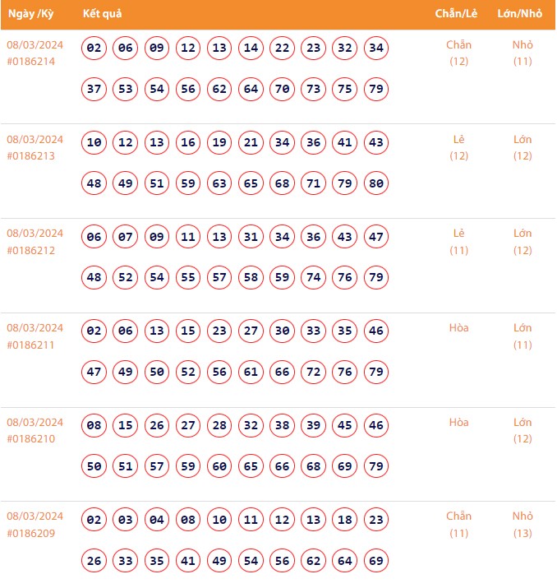Image resolution: width=557 pixels, height=588 pixels.
Task: Select ball 06 in draw #0186212
Action: [94, 237]
